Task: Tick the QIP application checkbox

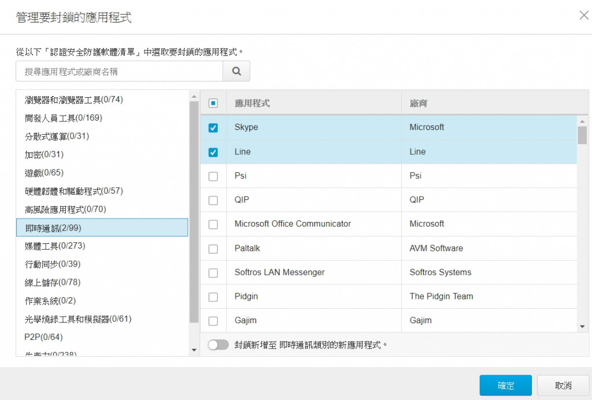Action: 213,201
